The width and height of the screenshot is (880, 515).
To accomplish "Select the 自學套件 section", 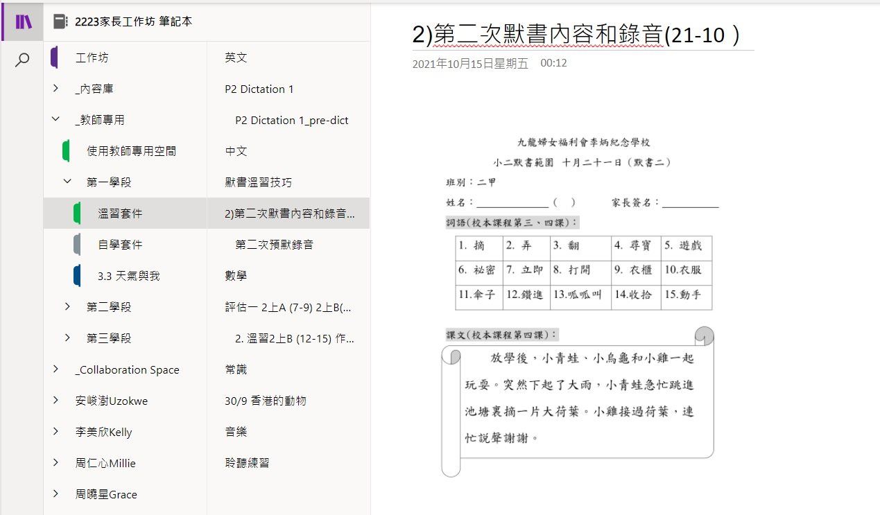I will click(120, 245).
